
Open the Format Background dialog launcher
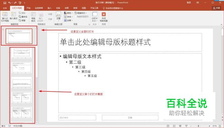[x=90, y=24]
